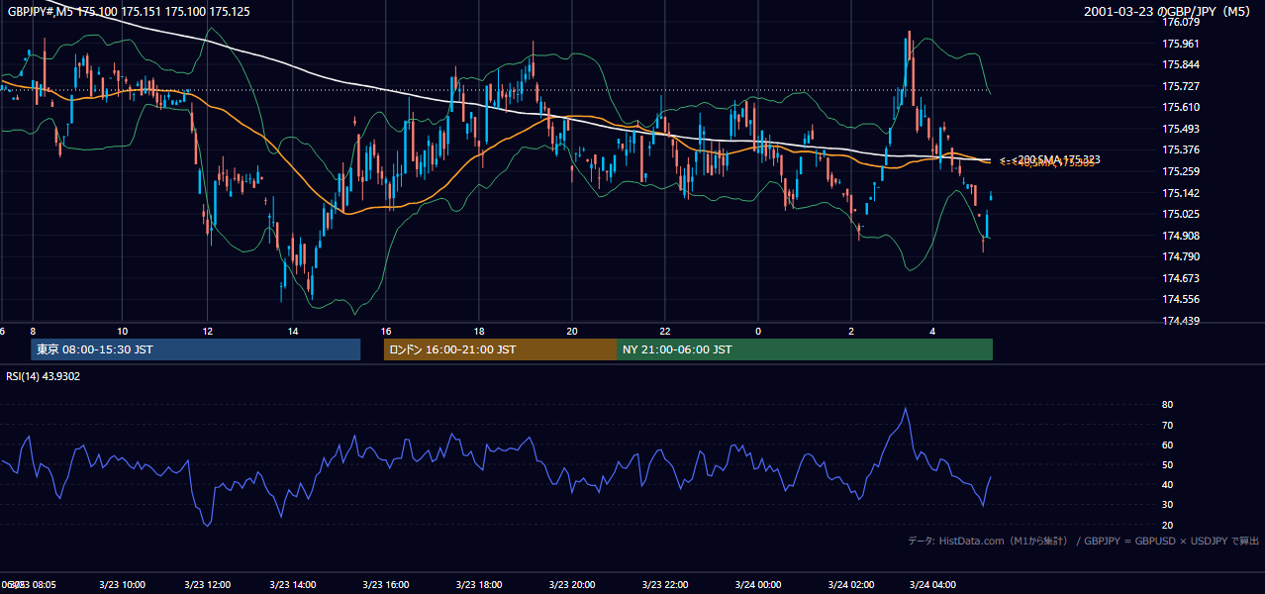The width and height of the screenshot is (1265, 594).
Task: Click price axis label 175.259
Action: pos(1181,171)
